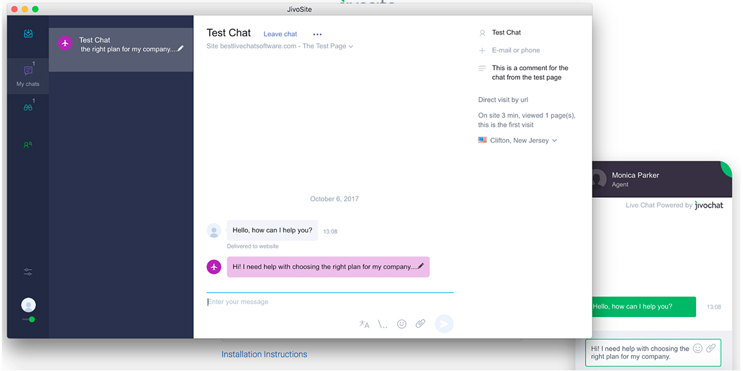743x371 pixels.
Task: Click the grey agent avatar beside the message
Action: pos(214,231)
